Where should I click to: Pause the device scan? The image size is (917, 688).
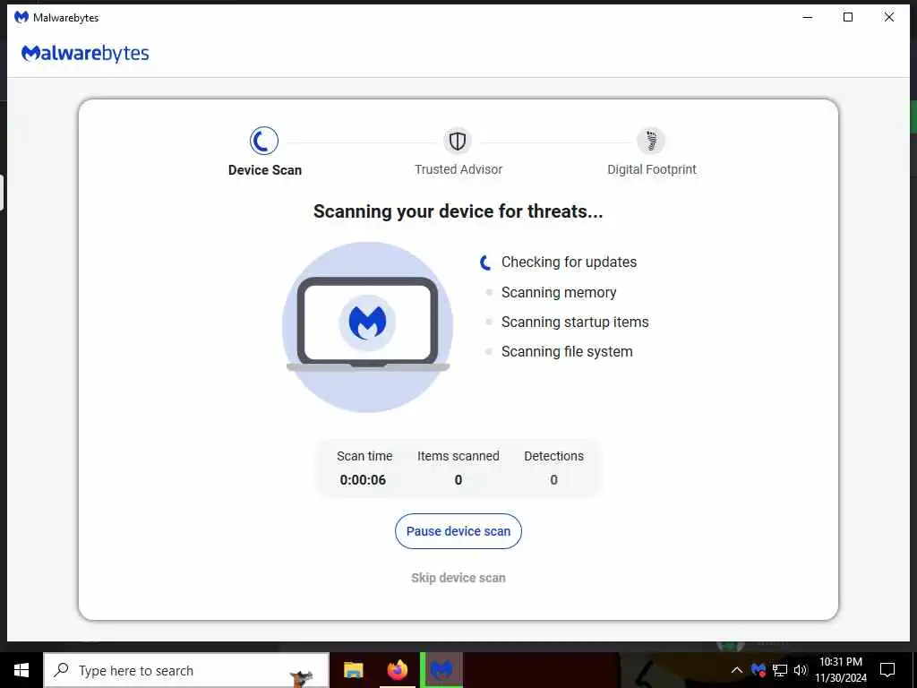pos(458,531)
